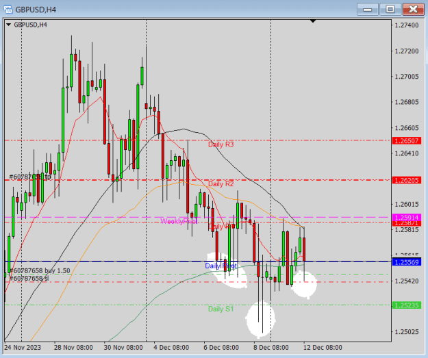Click the 1.27005 price scale value

407,77
